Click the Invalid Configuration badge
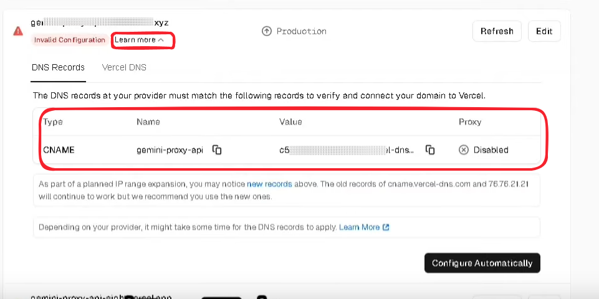Image resolution: width=599 pixels, height=299 pixels. pos(70,40)
